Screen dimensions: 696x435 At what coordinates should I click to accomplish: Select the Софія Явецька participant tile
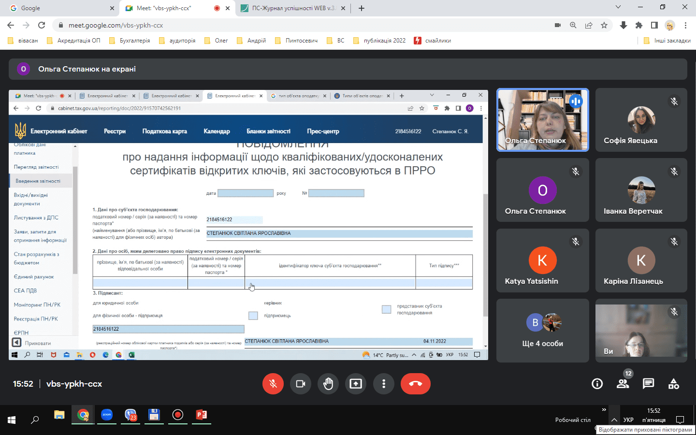tap(641, 120)
